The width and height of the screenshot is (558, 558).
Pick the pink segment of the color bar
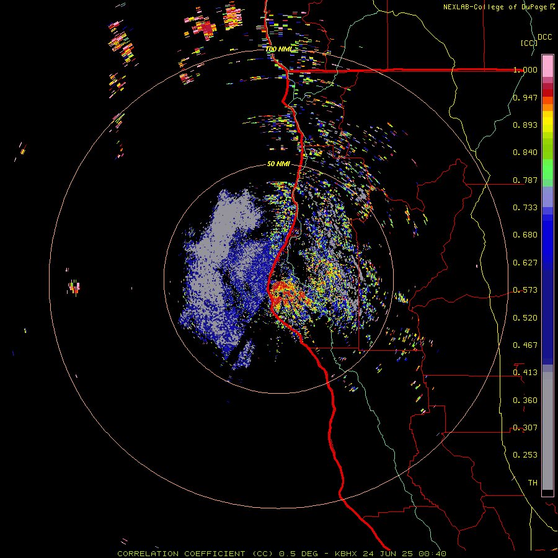[x=547, y=66]
